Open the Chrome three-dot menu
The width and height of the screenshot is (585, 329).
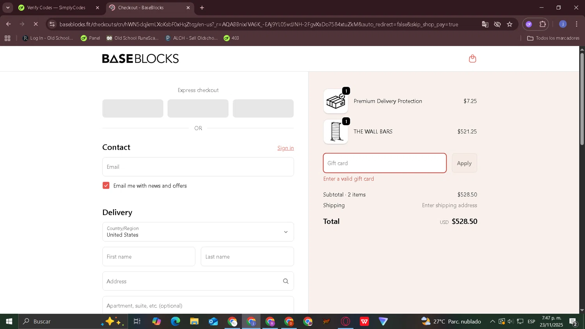[x=576, y=24]
